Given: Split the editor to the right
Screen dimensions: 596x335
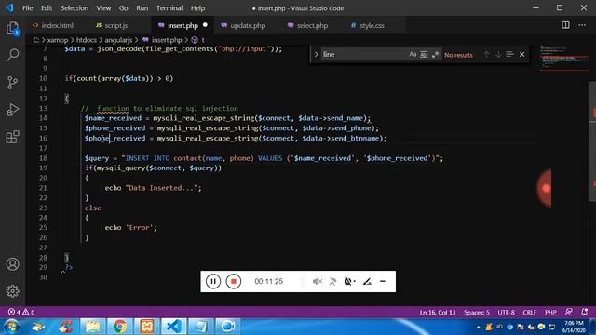Looking at the screenshot, I should tap(565, 25).
